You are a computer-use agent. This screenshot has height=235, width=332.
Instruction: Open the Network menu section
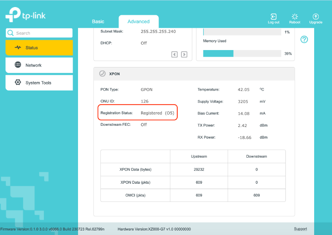[39, 65]
